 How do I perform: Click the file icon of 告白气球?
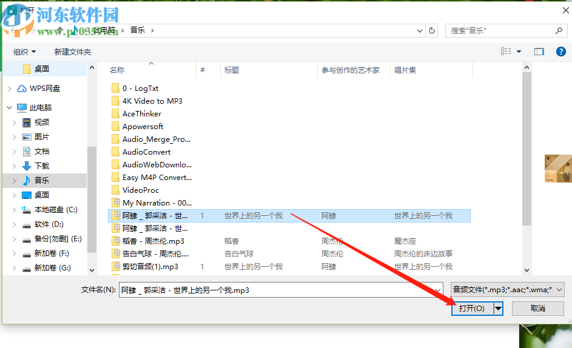[116, 253]
